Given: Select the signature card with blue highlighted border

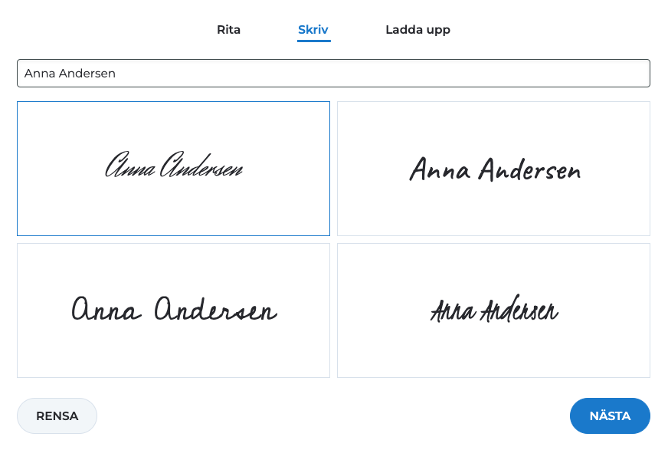Looking at the screenshot, I should click(173, 169).
